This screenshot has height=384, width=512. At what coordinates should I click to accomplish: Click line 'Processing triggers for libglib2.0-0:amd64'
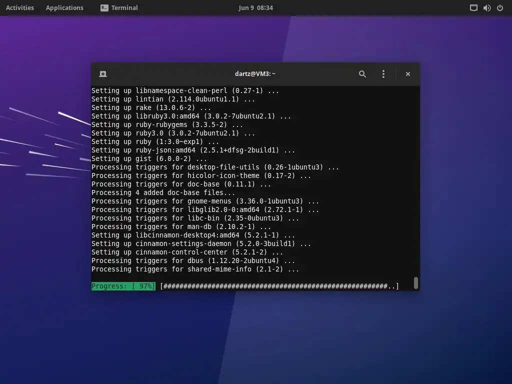pyautogui.click(x=205, y=209)
